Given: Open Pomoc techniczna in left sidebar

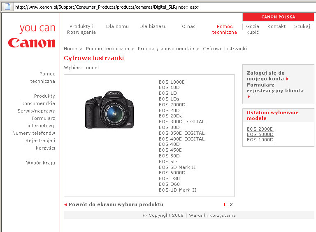Looking at the screenshot, I should [x=43, y=77].
